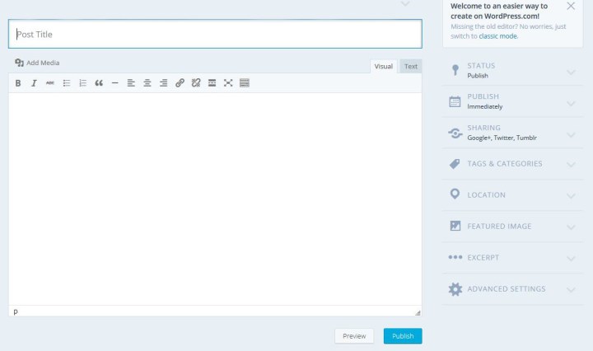
Task: Align text to center
Action: coord(147,83)
